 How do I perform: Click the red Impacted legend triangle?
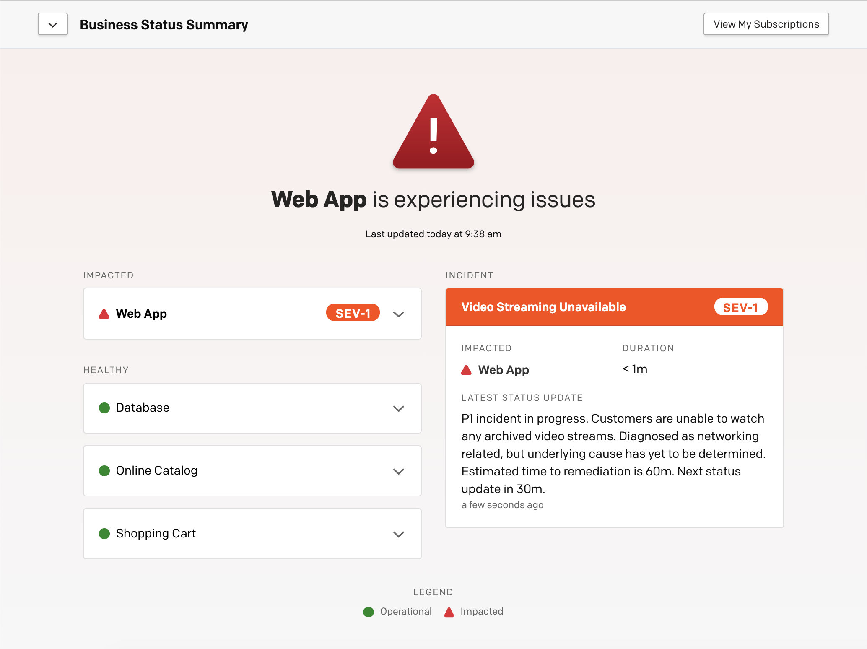pyautogui.click(x=449, y=612)
